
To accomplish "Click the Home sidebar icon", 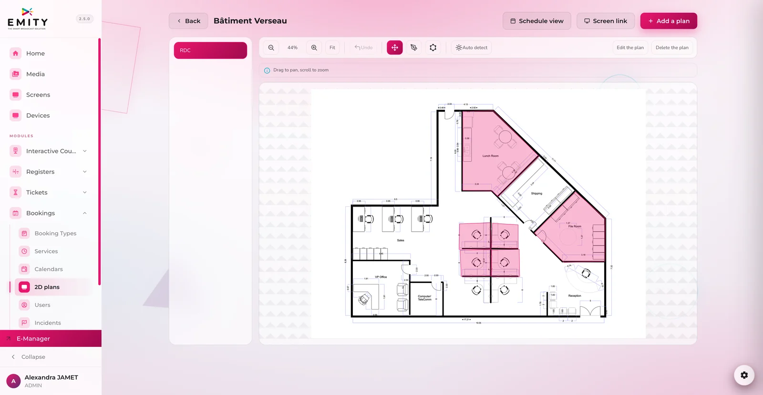I will pos(16,53).
